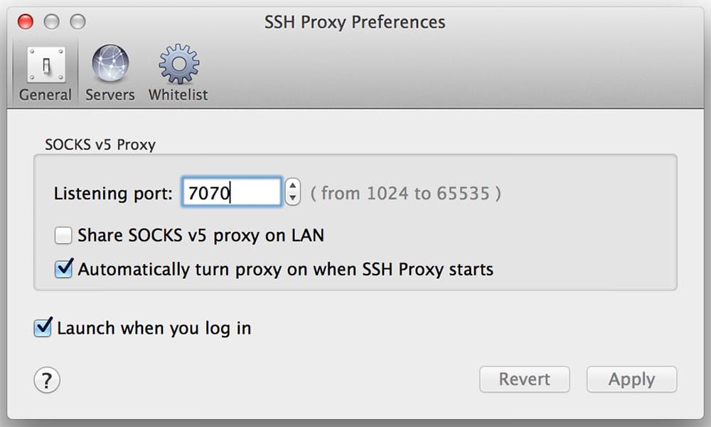Click the zoom window button
The image size is (711, 427).
pyautogui.click(x=78, y=21)
